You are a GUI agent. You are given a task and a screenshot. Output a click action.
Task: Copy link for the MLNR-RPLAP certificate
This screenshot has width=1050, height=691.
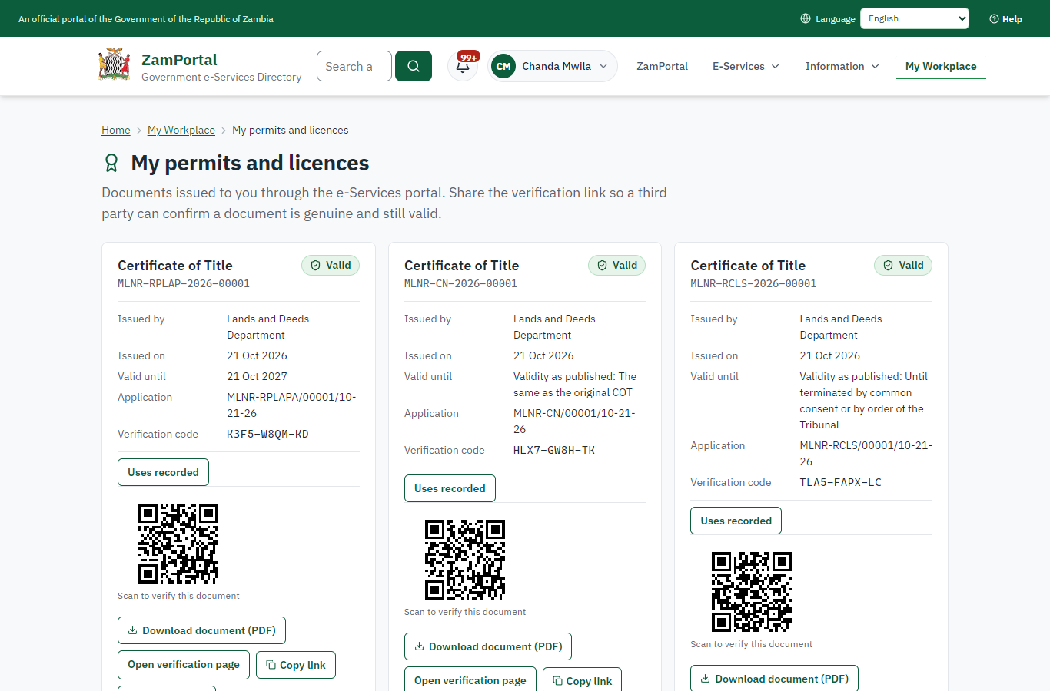click(x=296, y=665)
